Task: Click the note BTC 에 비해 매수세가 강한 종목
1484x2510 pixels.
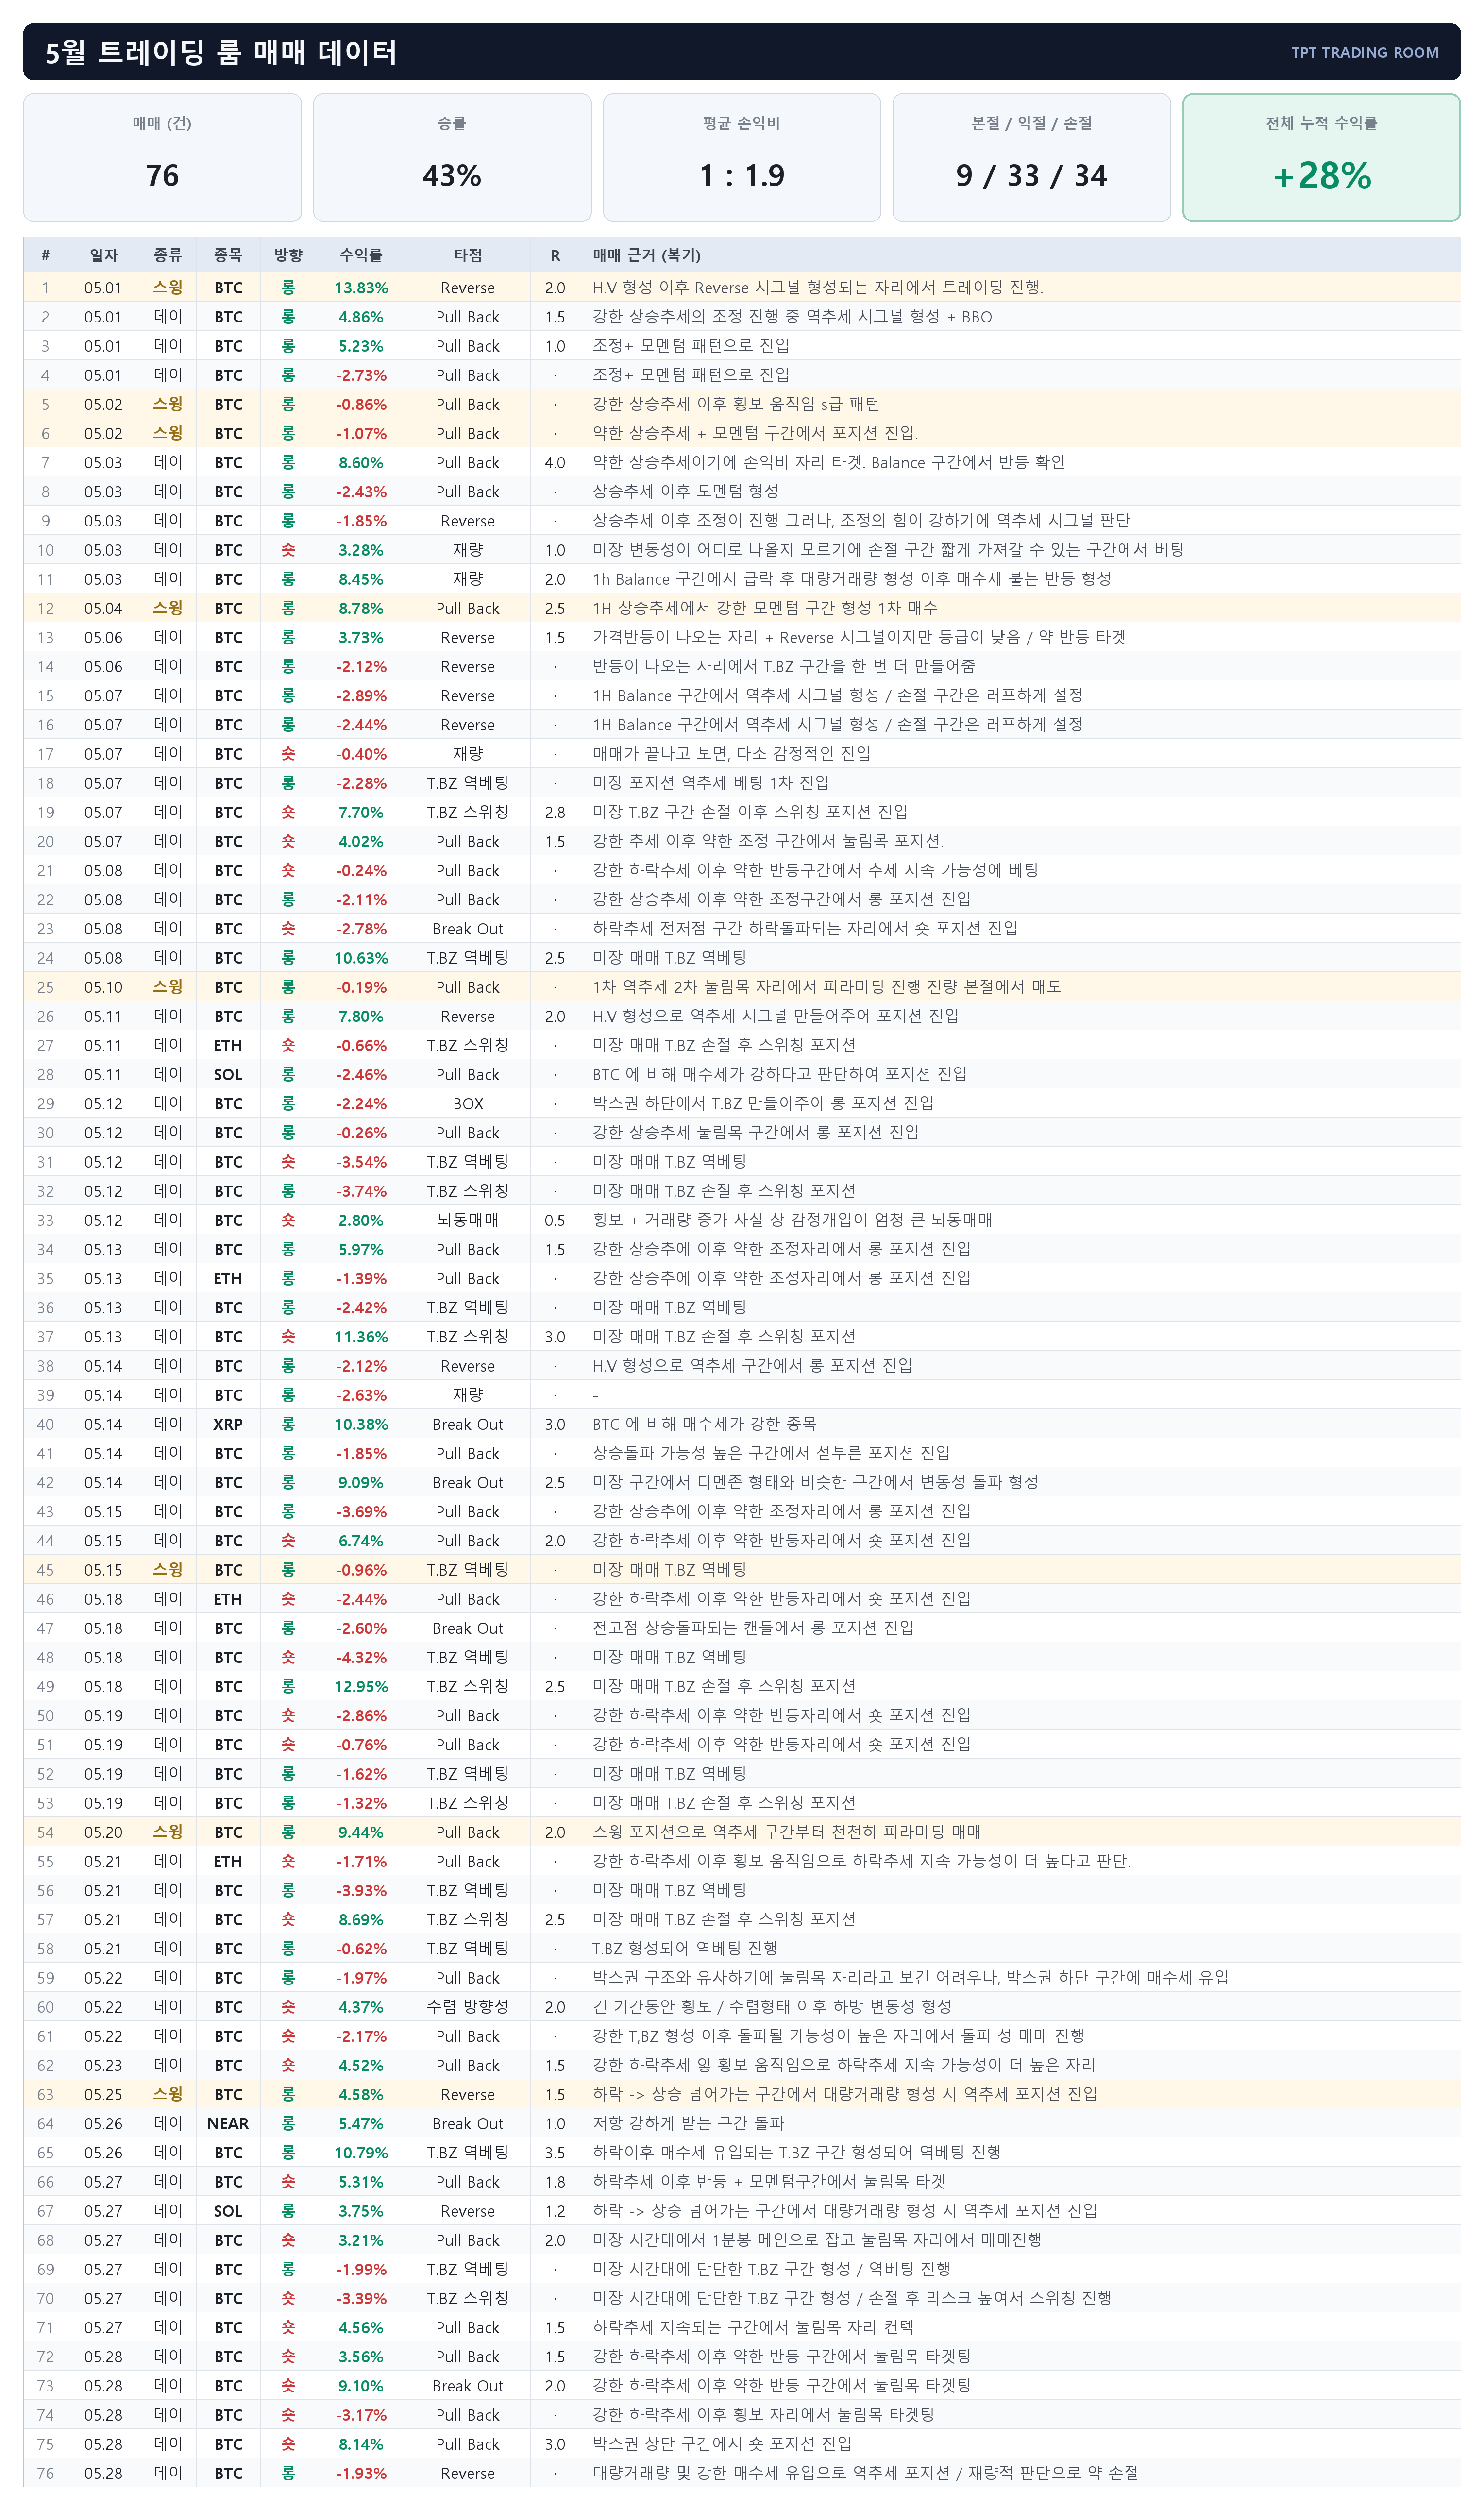Action: [704, 1424]
